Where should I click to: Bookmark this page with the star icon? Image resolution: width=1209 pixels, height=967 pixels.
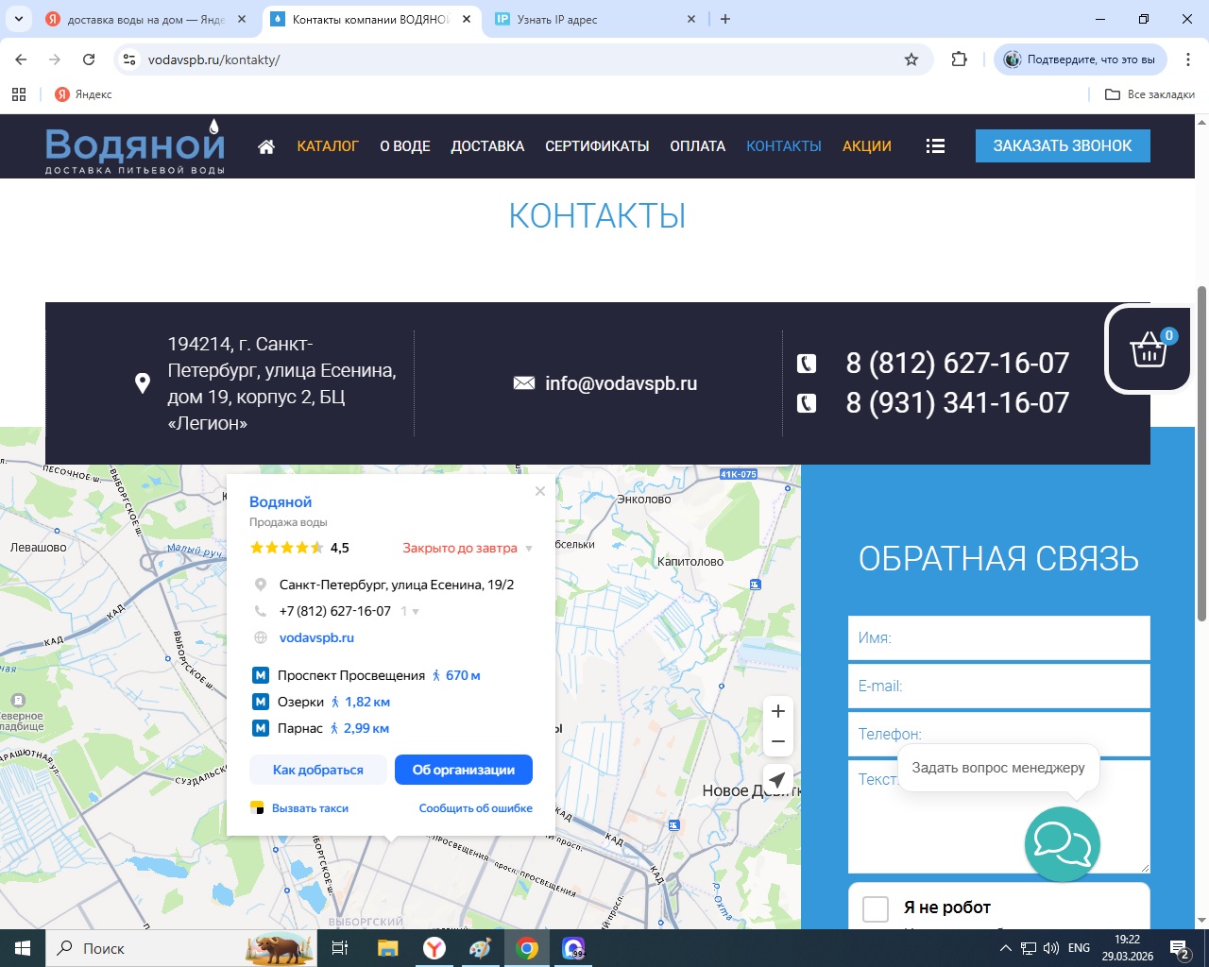(x=911, y=59)
